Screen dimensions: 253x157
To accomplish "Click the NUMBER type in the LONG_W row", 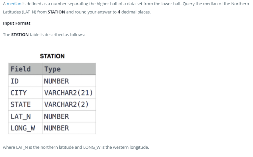I will tap(56, 128).
